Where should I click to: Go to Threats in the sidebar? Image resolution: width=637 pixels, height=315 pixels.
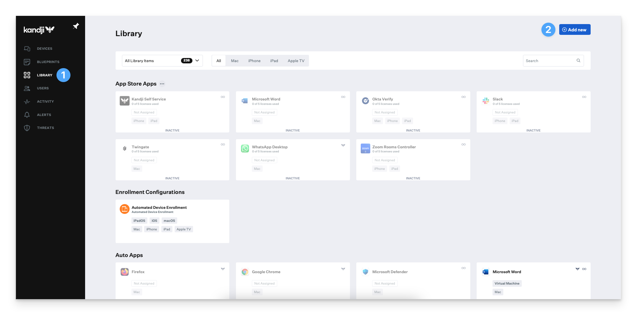(45, 128)
